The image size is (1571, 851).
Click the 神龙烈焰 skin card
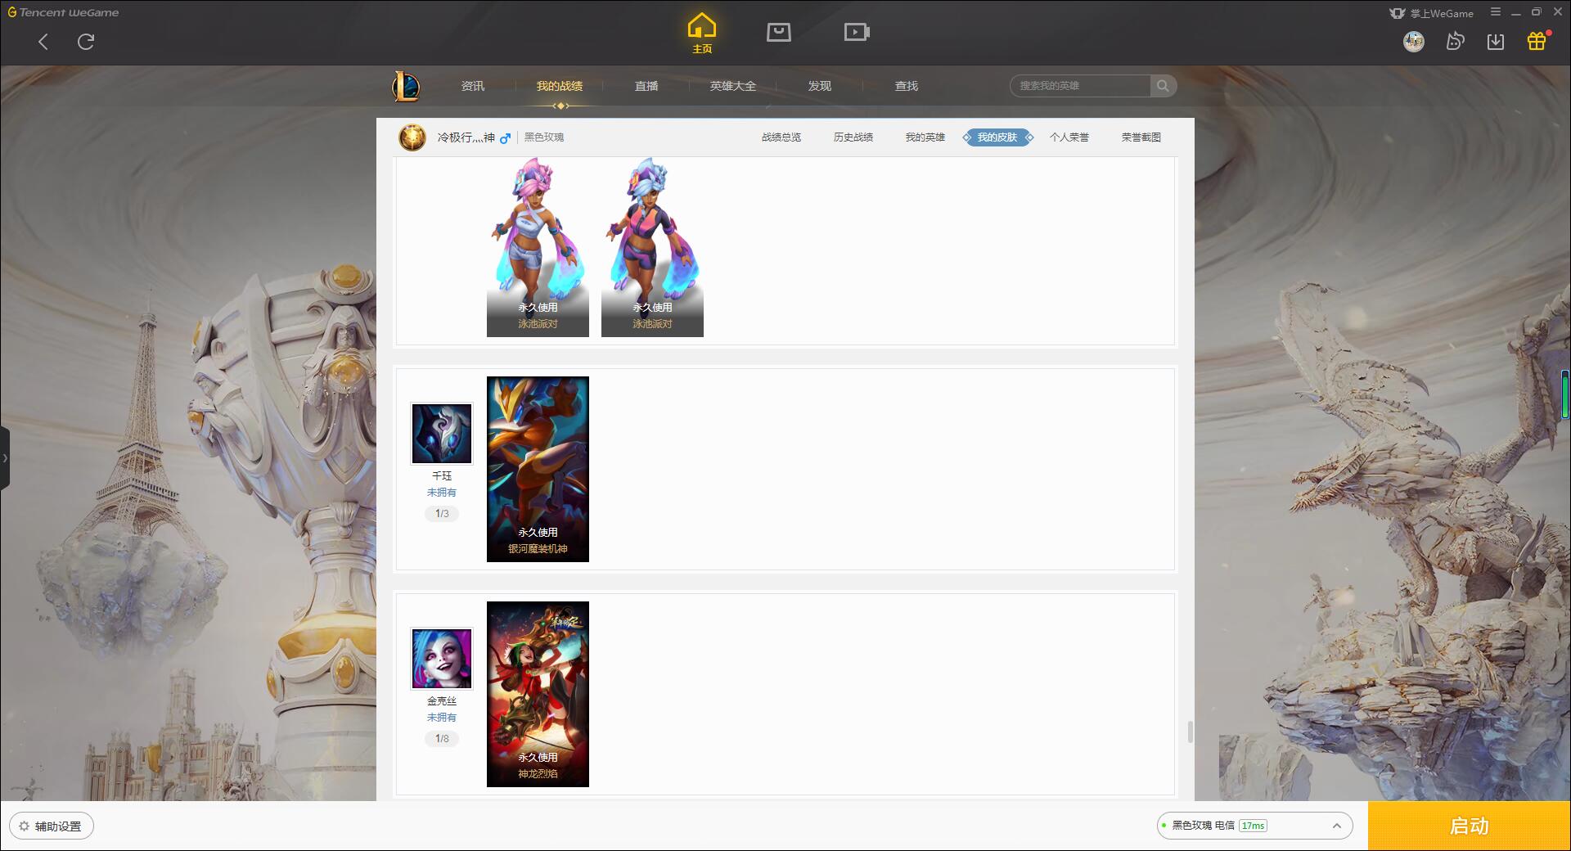pyautogui.click(x=538, y=694)
